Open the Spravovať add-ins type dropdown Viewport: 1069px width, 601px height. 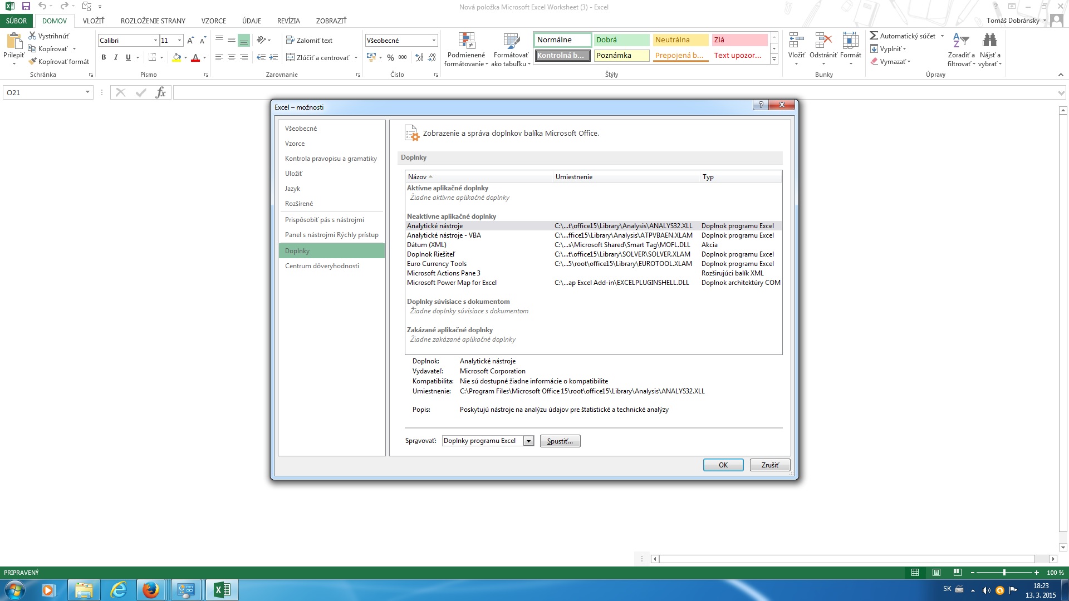[x=529, y=441]
